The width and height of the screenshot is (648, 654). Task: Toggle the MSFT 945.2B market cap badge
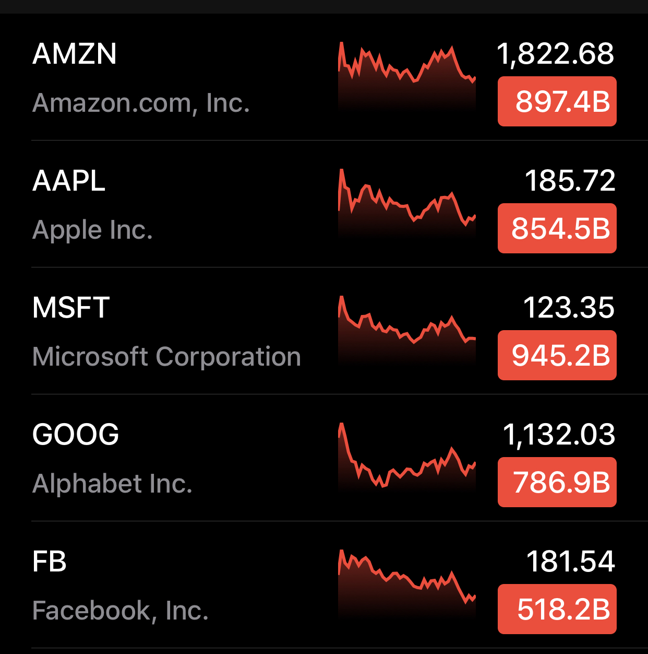coord(557,355)
